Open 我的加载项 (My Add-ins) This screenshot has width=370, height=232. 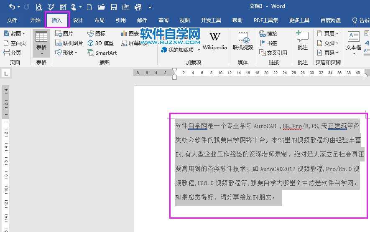pyautogui.click(x=180, y=50)
